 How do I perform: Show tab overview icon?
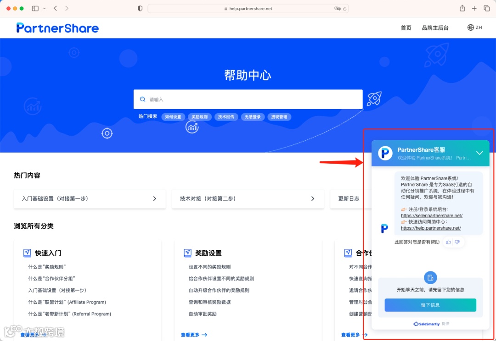pos(486,9)
